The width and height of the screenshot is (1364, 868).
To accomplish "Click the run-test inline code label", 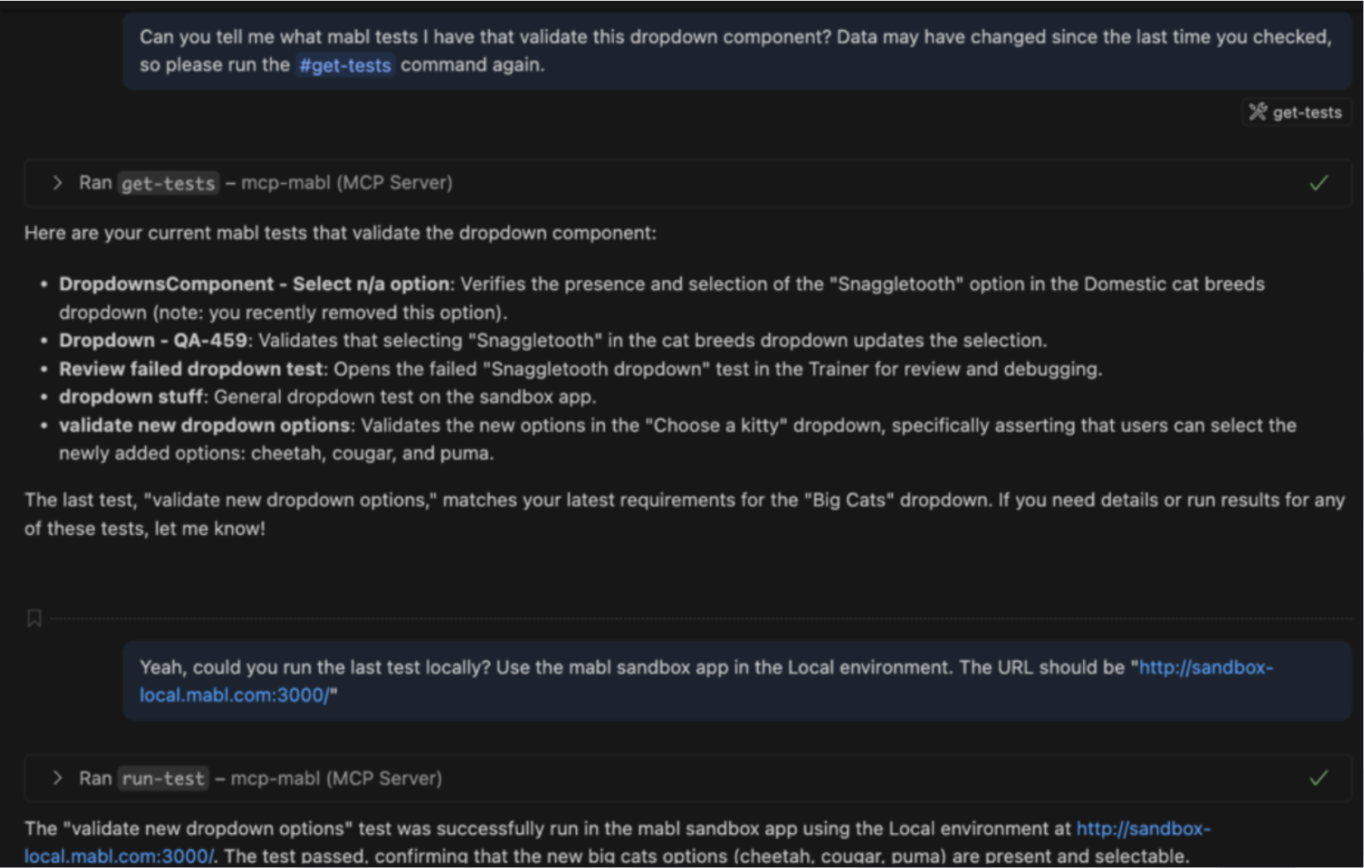I will point(162,779).
